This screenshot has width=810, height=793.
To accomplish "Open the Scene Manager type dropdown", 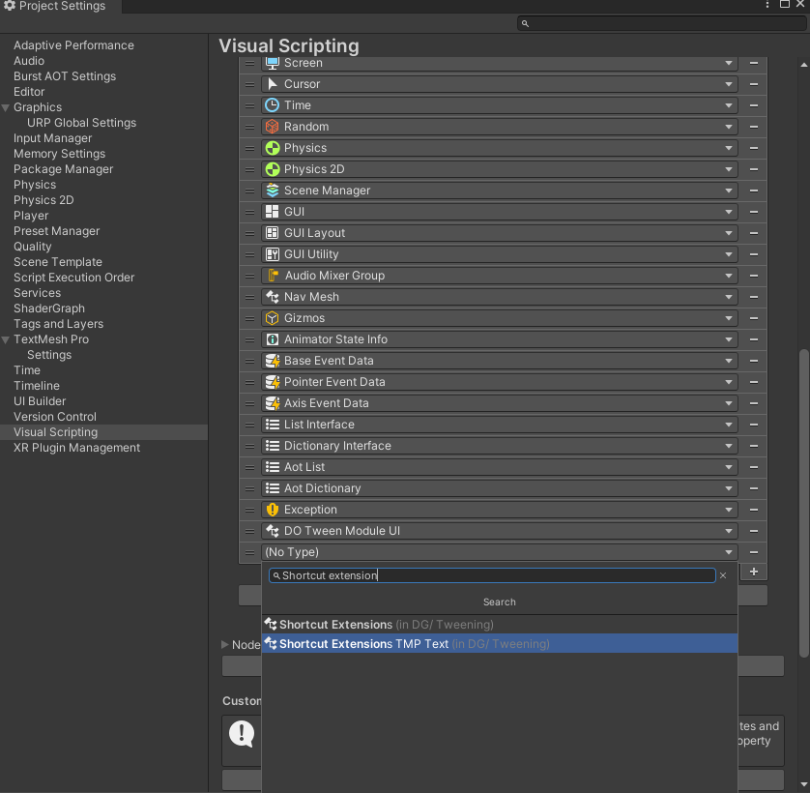I will [x=499, y=191].
